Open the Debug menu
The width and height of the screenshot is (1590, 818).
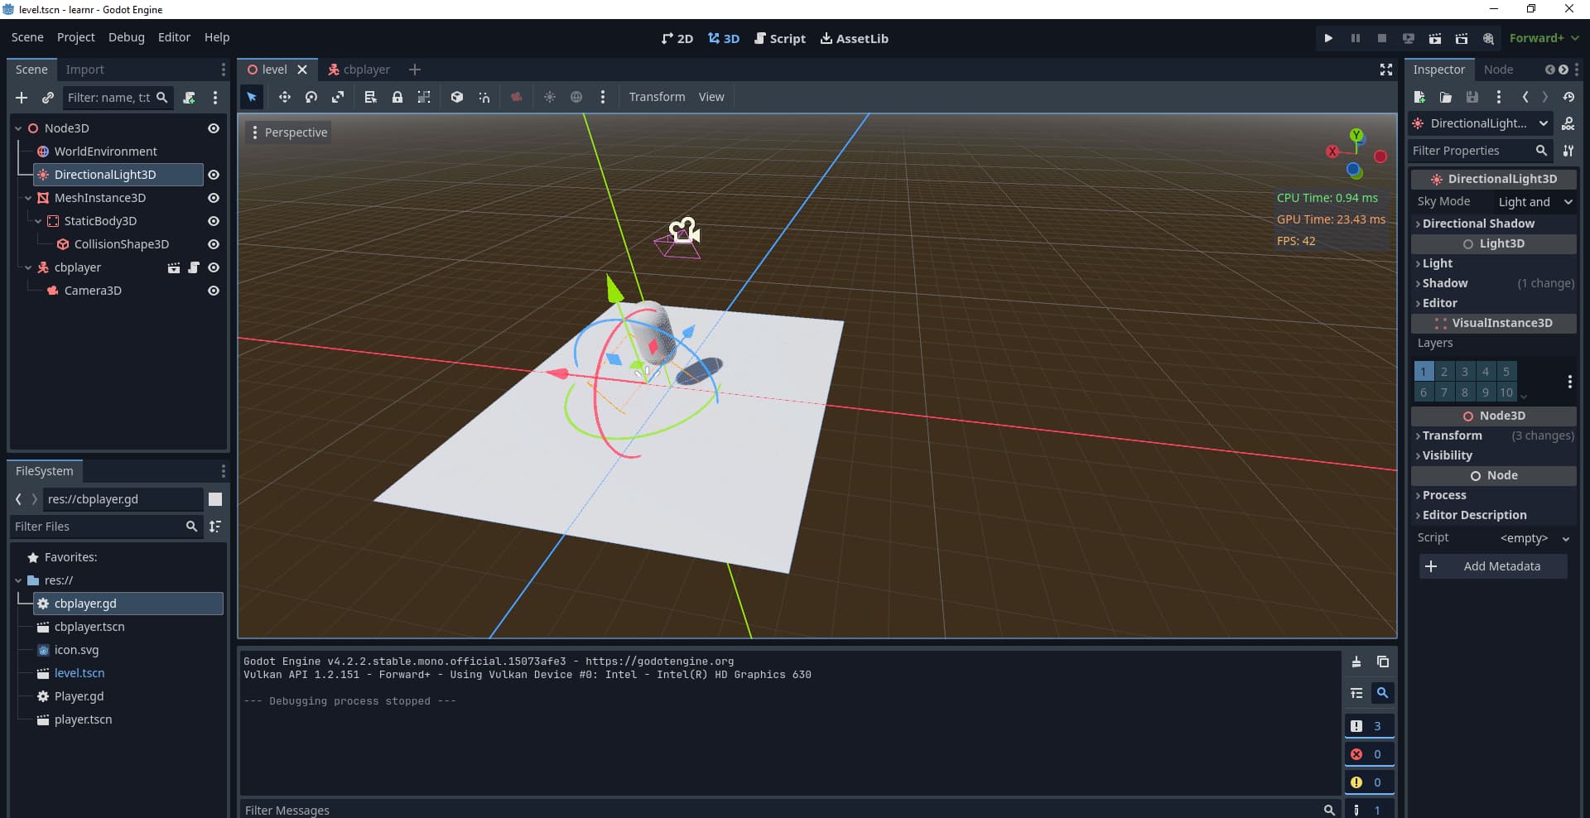[x=126, y=37]
